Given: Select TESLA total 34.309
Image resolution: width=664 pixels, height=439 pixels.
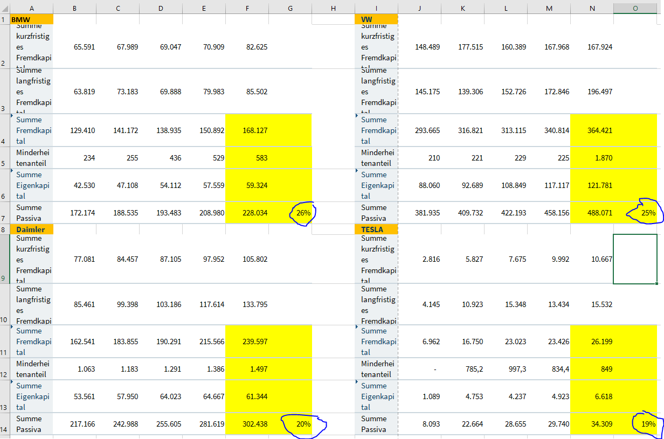Looking at the screenshot, I should [x=592, y=424].
